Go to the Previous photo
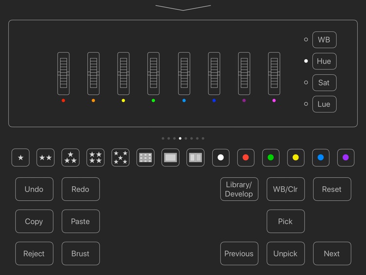 pyautogui.click(x=239, y=254)
